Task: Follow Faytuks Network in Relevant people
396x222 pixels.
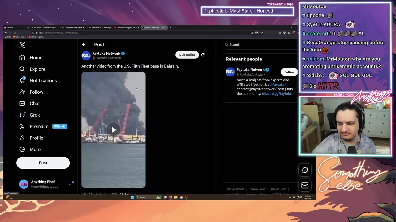Action: pyautogui.click(x=289, y=72)
